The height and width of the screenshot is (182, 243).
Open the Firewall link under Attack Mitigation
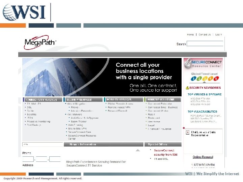[75, 107]
